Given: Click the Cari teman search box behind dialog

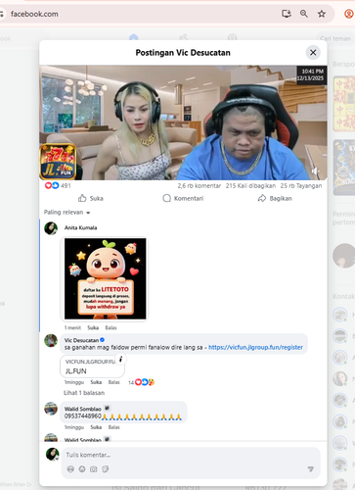Looking at the screenshot, I should pyautogui.click(x=335, y=38).
